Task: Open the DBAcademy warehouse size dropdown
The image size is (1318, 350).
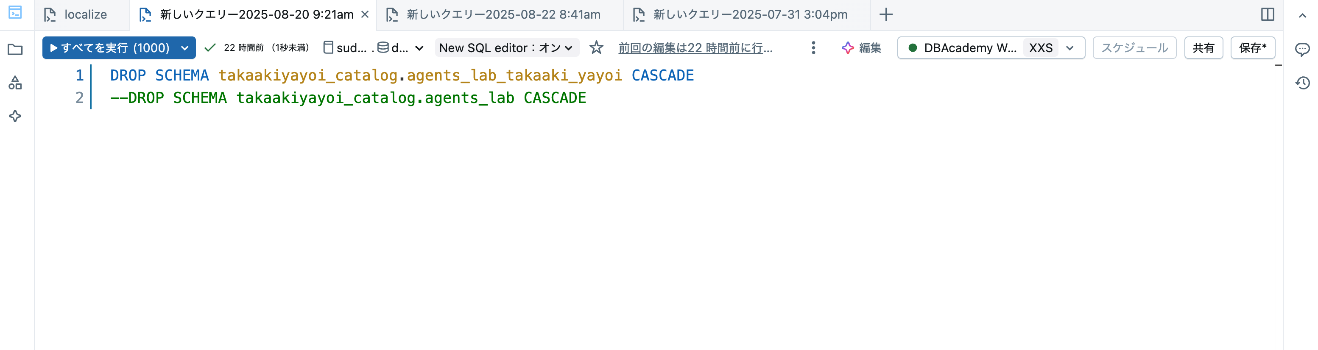Action: [x=1070, y=47]
